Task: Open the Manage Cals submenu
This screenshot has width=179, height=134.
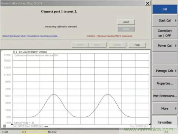Action: pos(165,71)
